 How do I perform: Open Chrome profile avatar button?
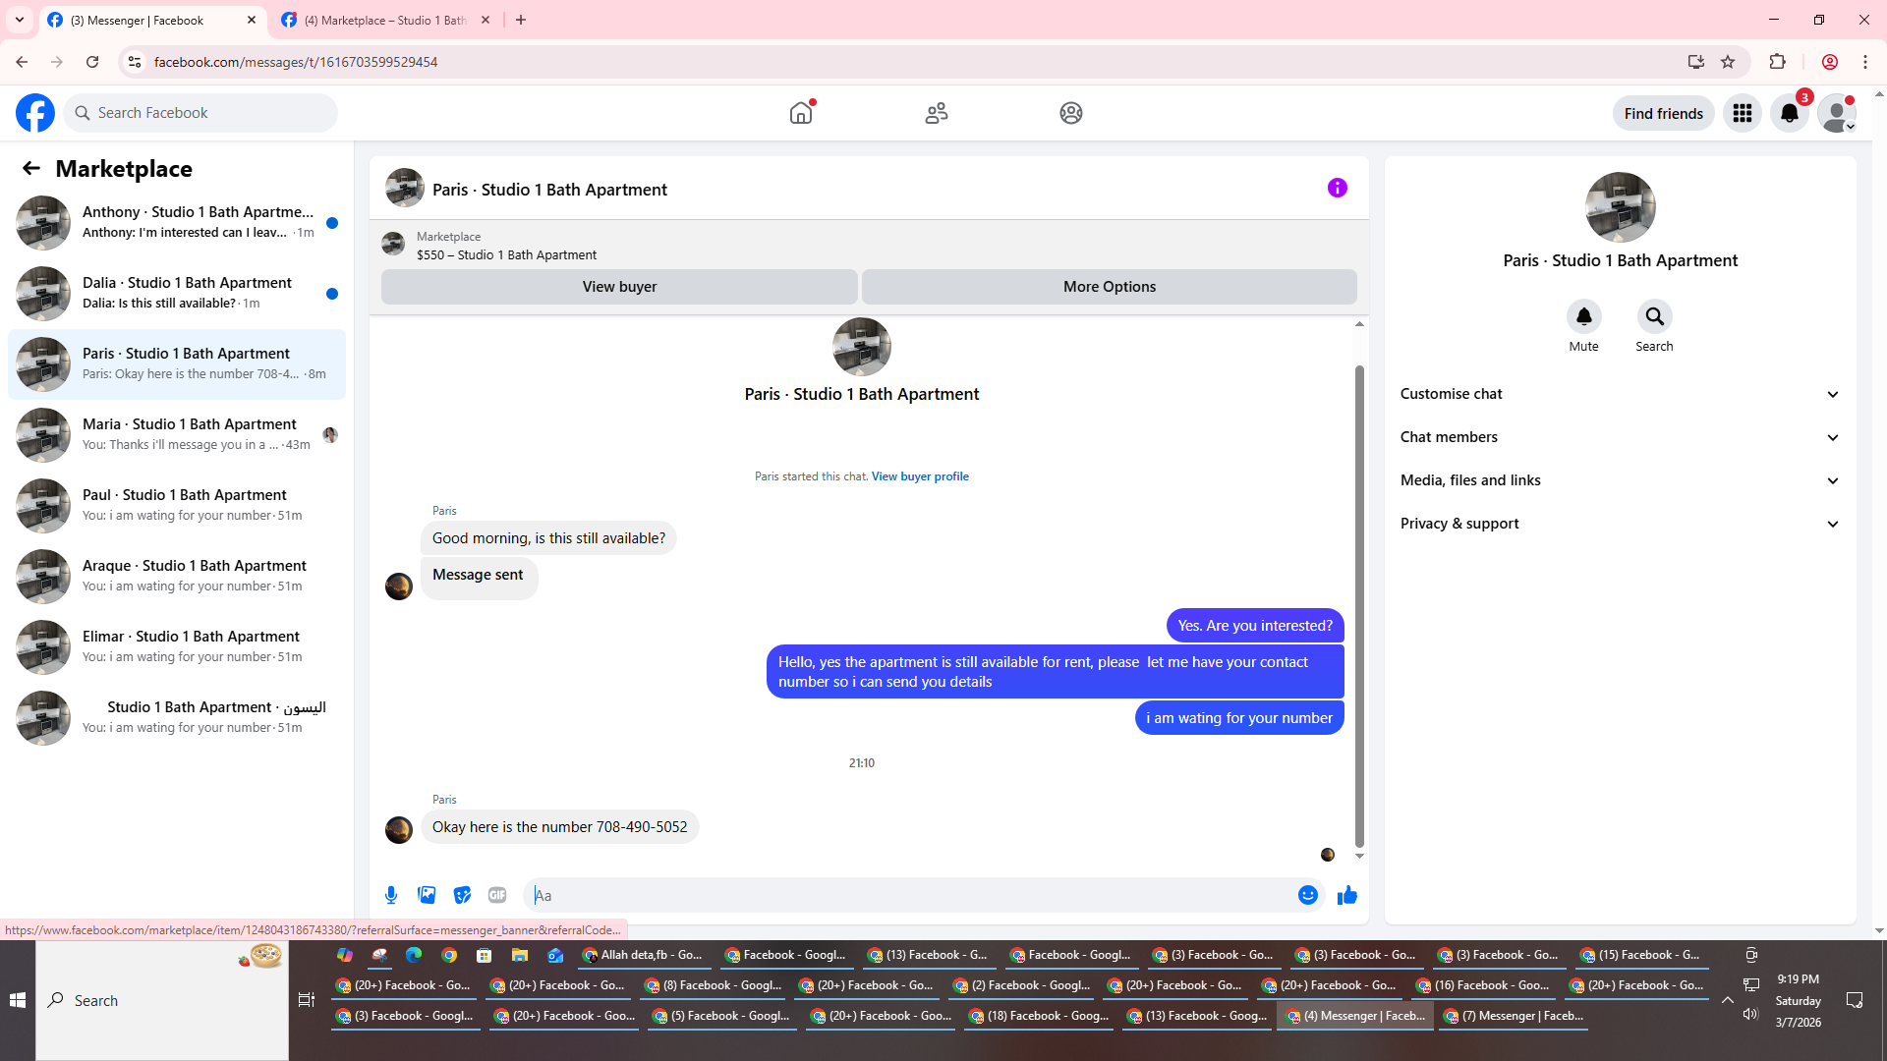point(1830,62)
